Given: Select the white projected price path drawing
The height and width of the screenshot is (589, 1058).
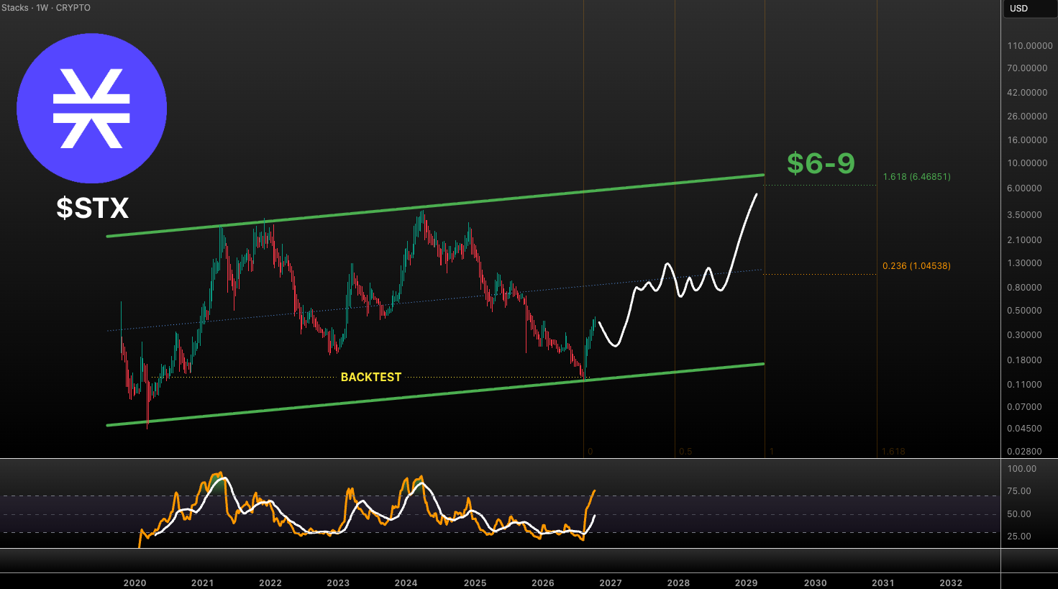Looking at the screenshot, I should pos(678,271).
